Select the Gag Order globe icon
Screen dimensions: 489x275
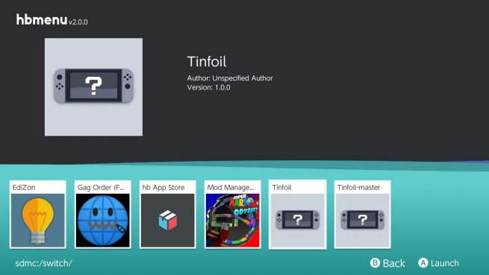tap(102, 220)
